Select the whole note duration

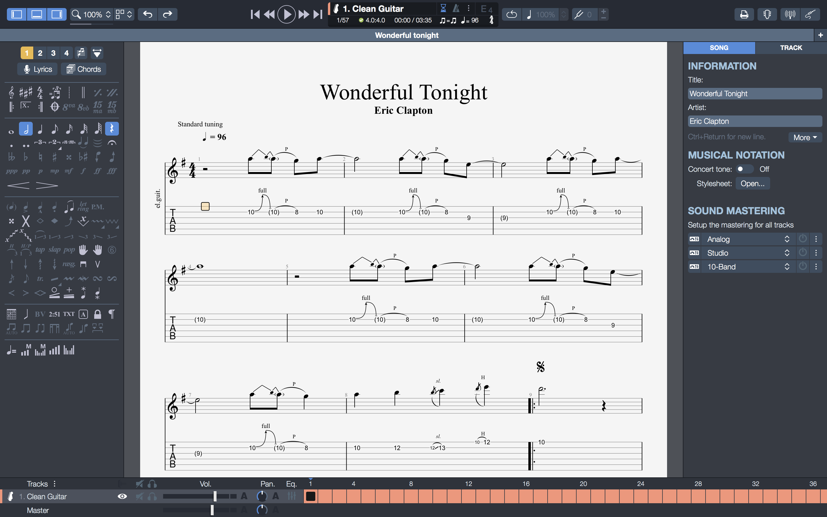click(x=11, y=132)
